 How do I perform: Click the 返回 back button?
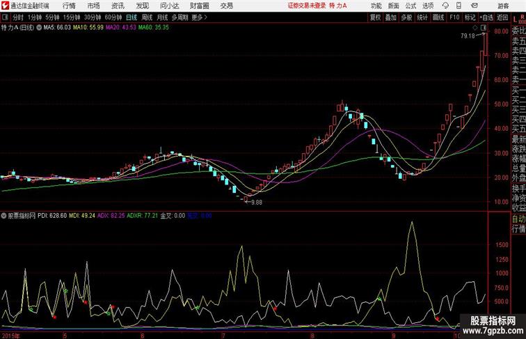[502, 17]
